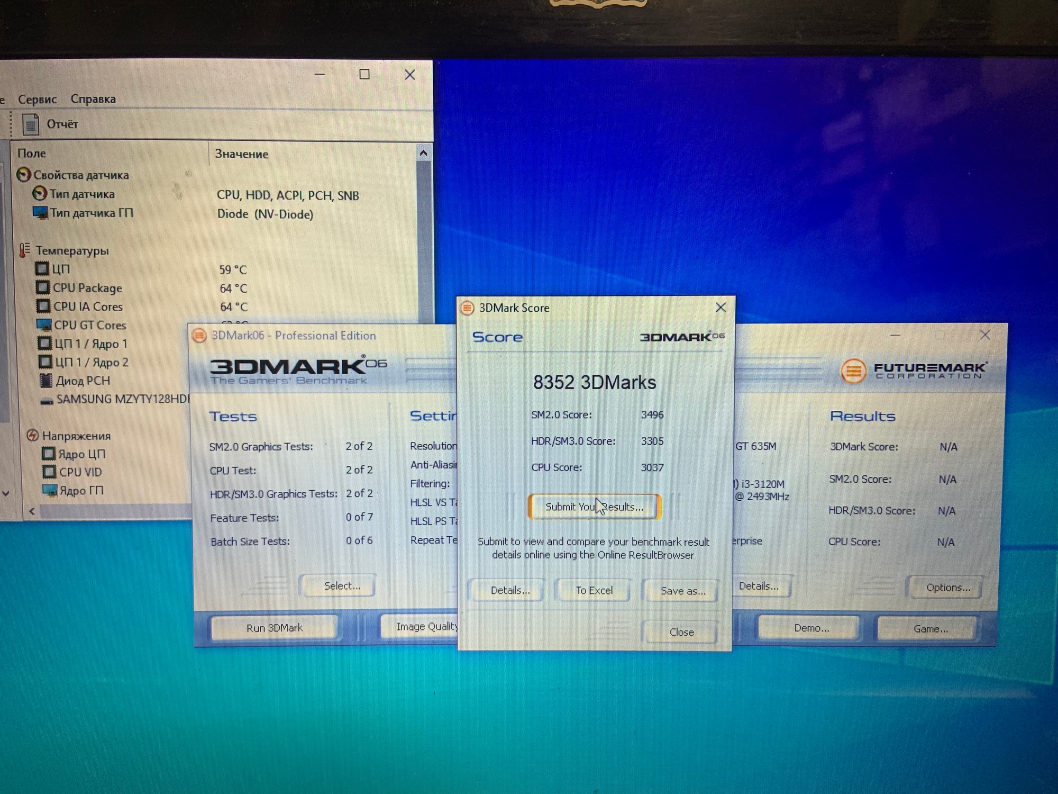This screenshot has height=794, width=1058.
Task: Maximize the AIDA64 window
Action: tap(364, 75)
